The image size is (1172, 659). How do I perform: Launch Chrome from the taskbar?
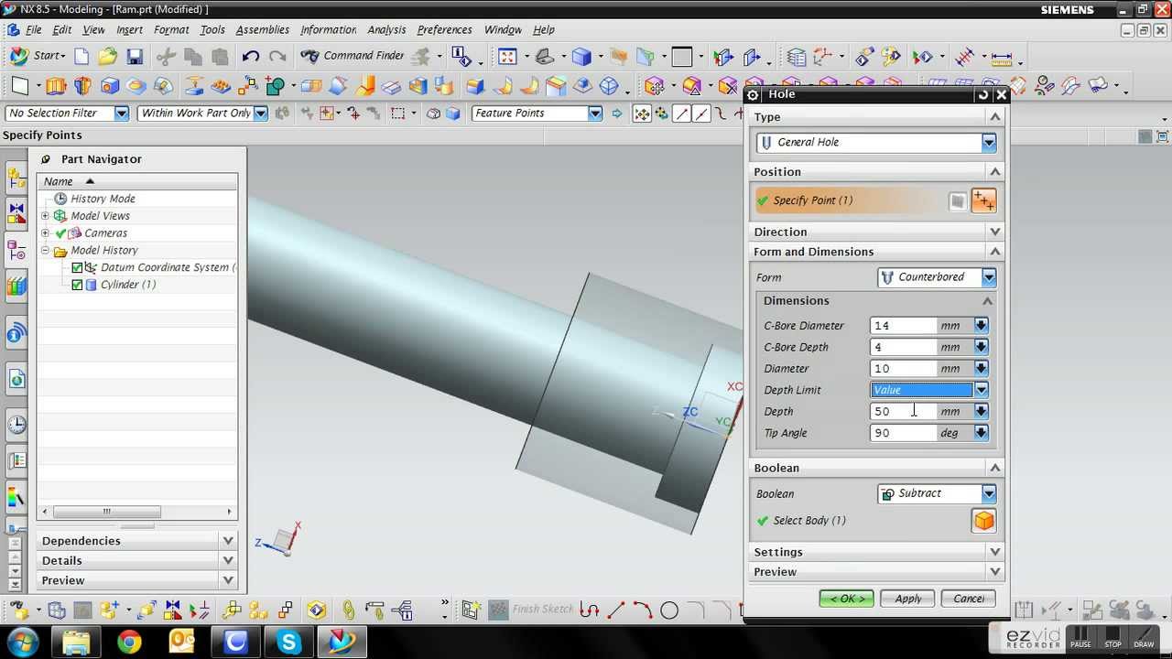129,642
